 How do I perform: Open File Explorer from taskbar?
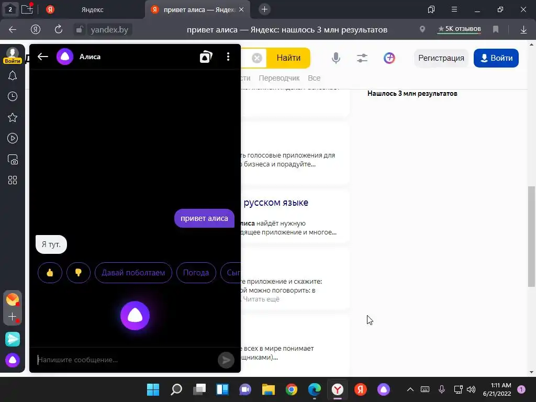pyautogui.click(x=269, y=389)
